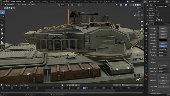Click the navigation gizmo blue Z axis

pos(139,11)
